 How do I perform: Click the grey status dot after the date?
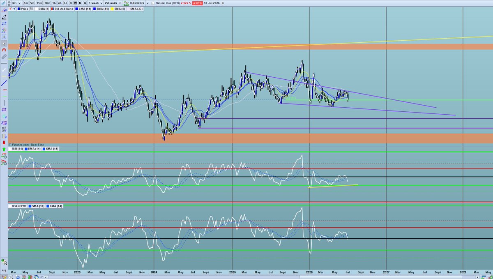(x=223, y=3)
